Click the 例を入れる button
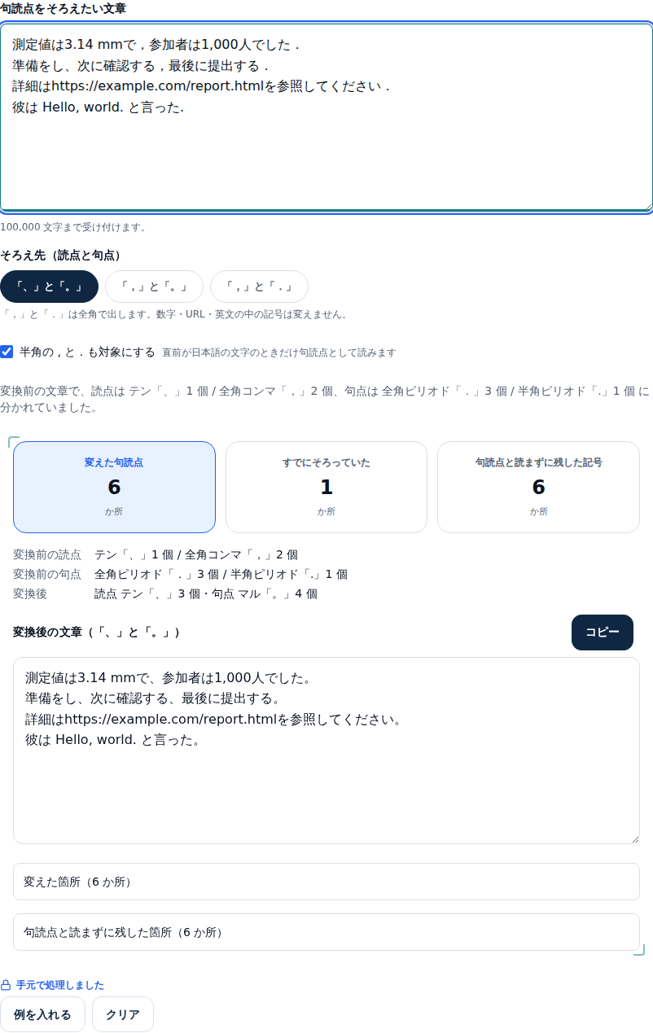Viewport: 653px width, 1033px height. pos(42,1014)
